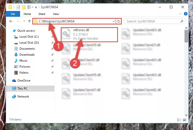Open the address bar history dropdown

[114, 21]
